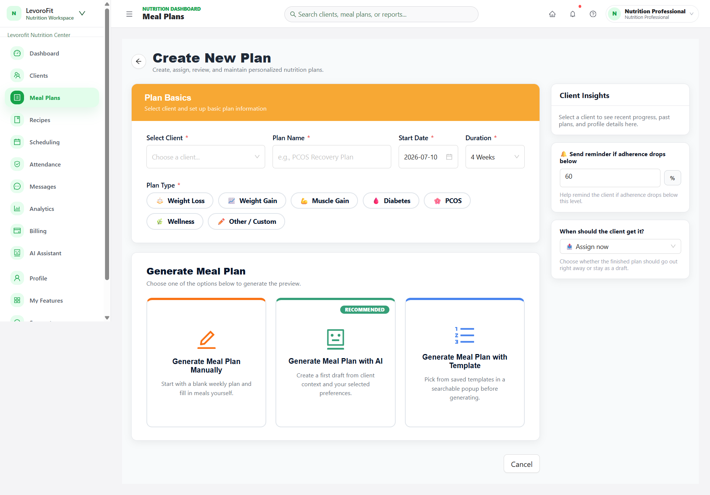Viewport: 710px width, 495px height.
Task: Select the Diabetes plan type
Action: click(391, 201)
